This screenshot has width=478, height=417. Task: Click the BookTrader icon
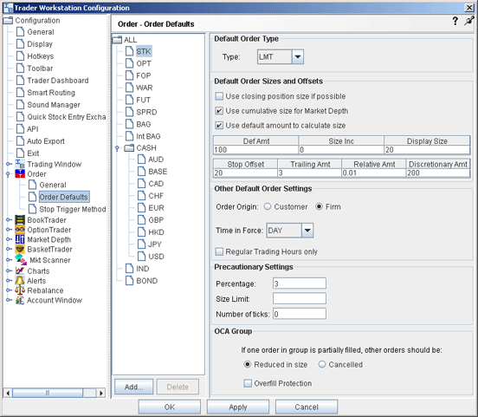(x=20, y=220)
